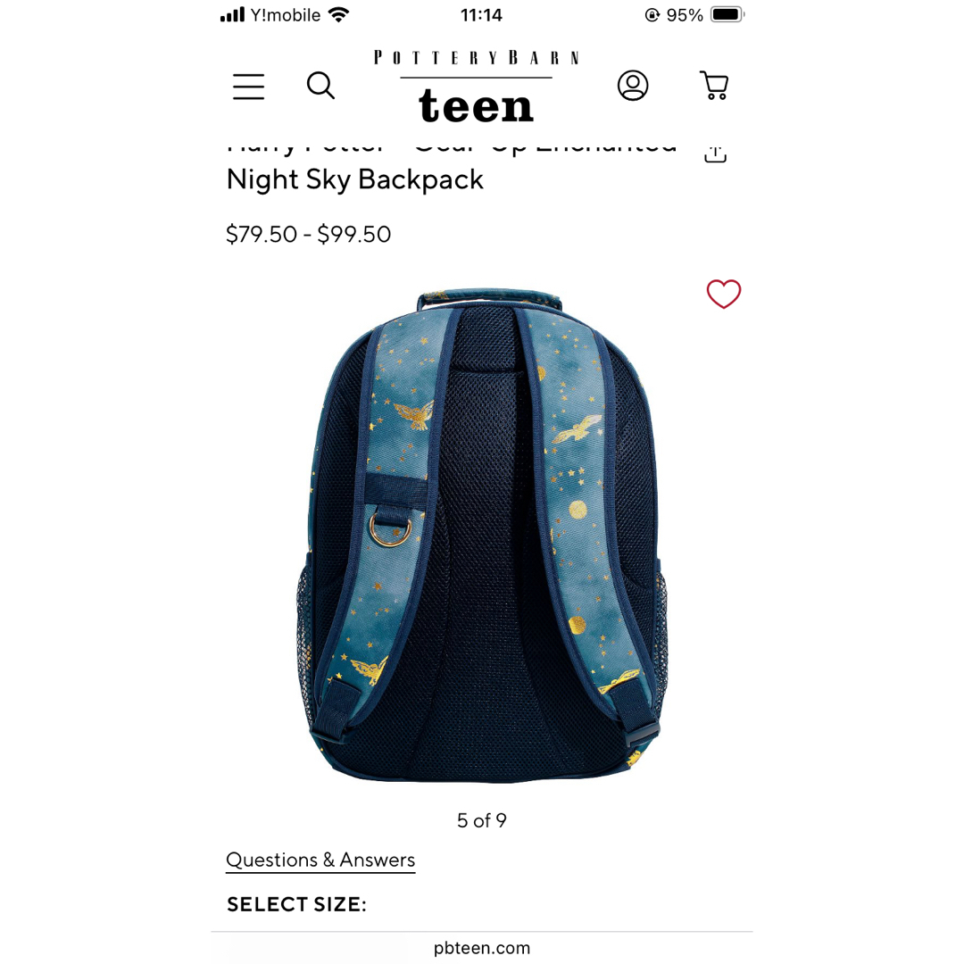The height and width of the screenshot is (964, 964).
Task: Tap the SELECT SIZE heading
Action: click(x=296, y=904)
